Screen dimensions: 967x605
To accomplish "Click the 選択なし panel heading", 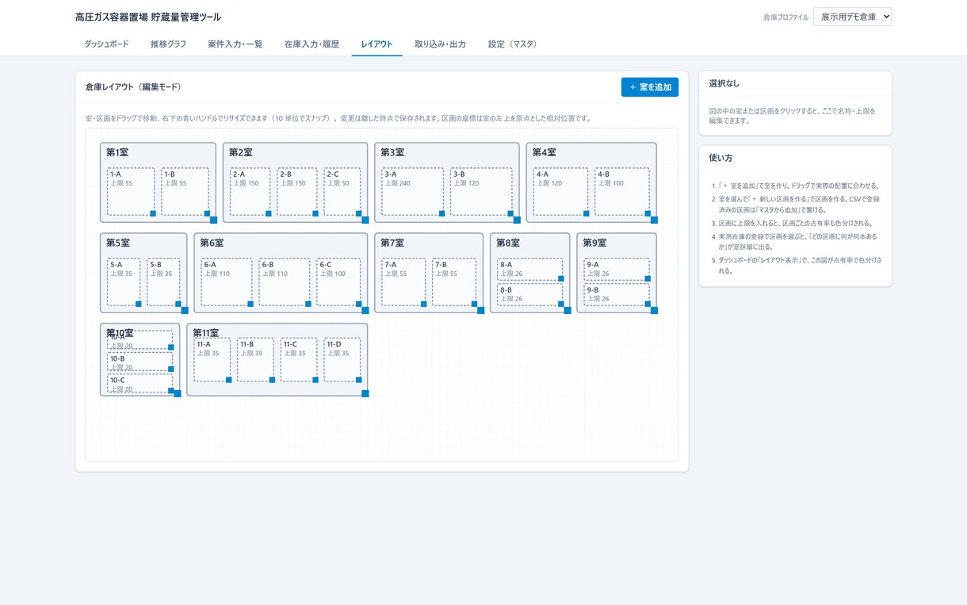I will [x=724, y=83].
